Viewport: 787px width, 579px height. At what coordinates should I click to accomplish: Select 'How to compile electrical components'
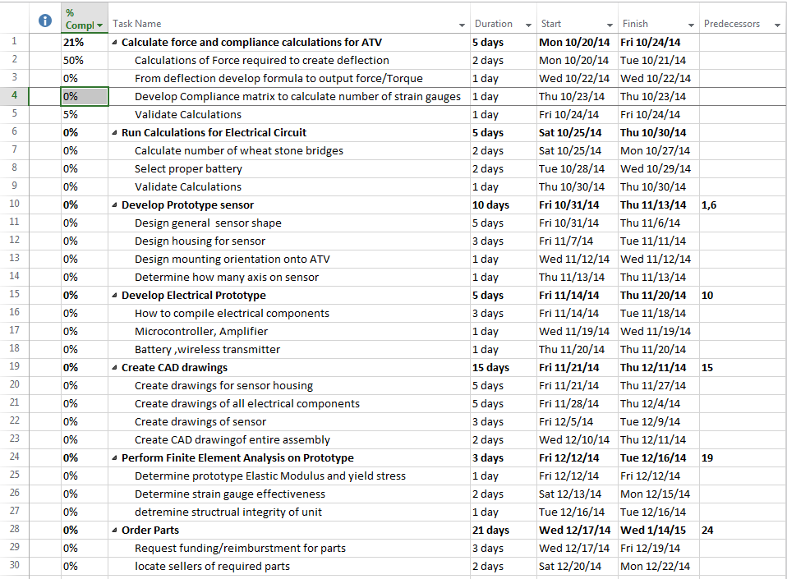pyautogui.click(x=232, y=313)
